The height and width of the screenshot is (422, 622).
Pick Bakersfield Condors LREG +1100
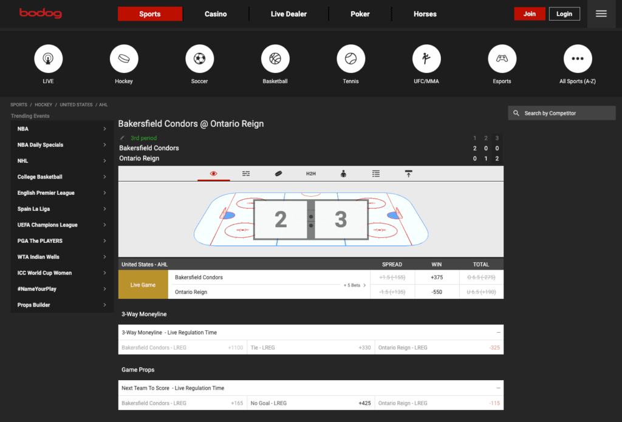click(182, 347)
